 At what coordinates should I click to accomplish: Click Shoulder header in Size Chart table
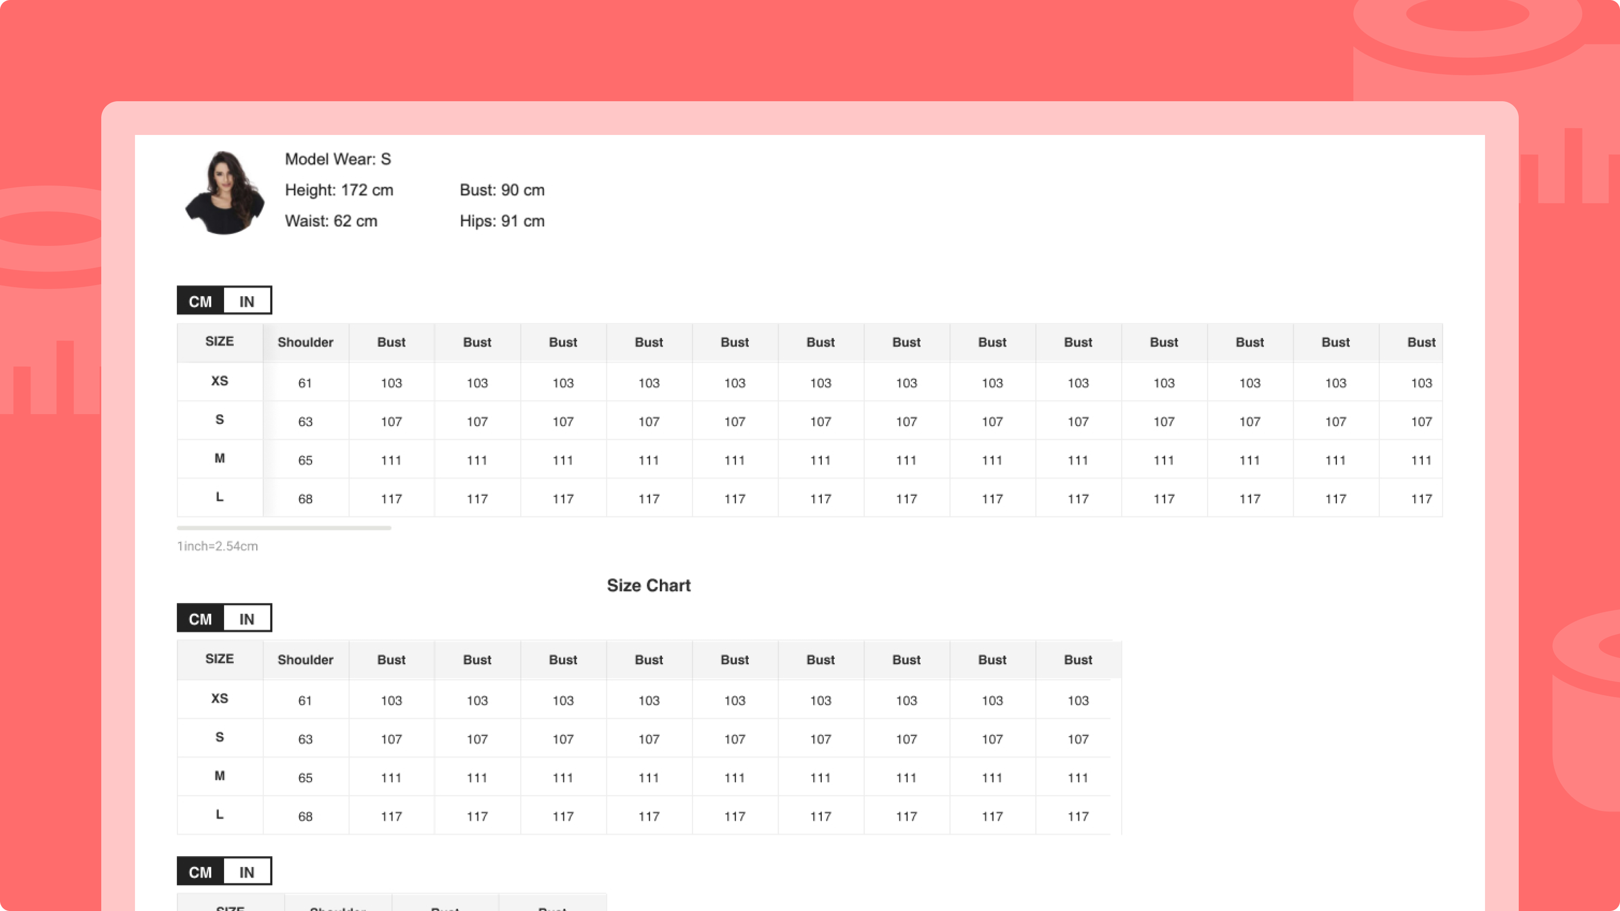pyautogui.click(x=305, y=660)
